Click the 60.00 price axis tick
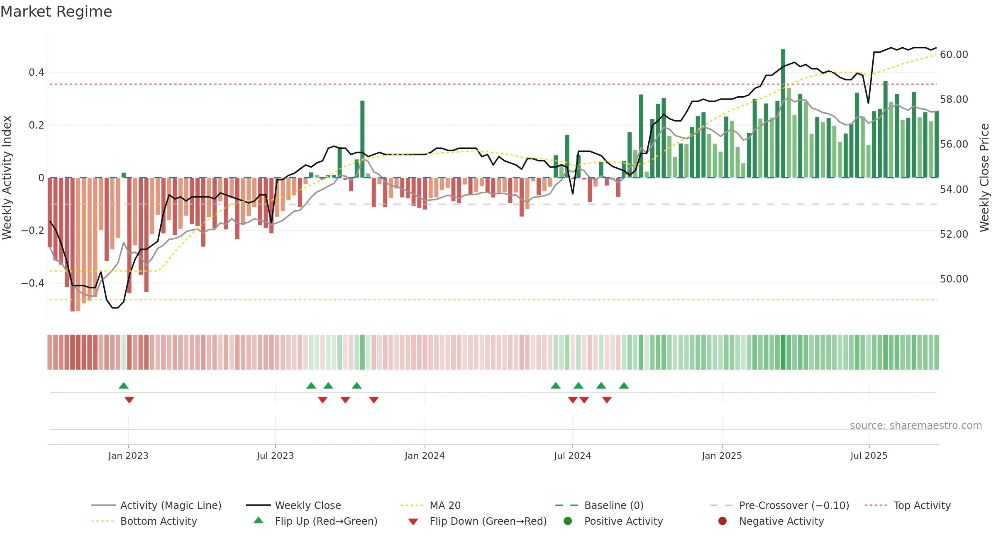This screenshot has height=560, width=996. (x=954, y=55)
